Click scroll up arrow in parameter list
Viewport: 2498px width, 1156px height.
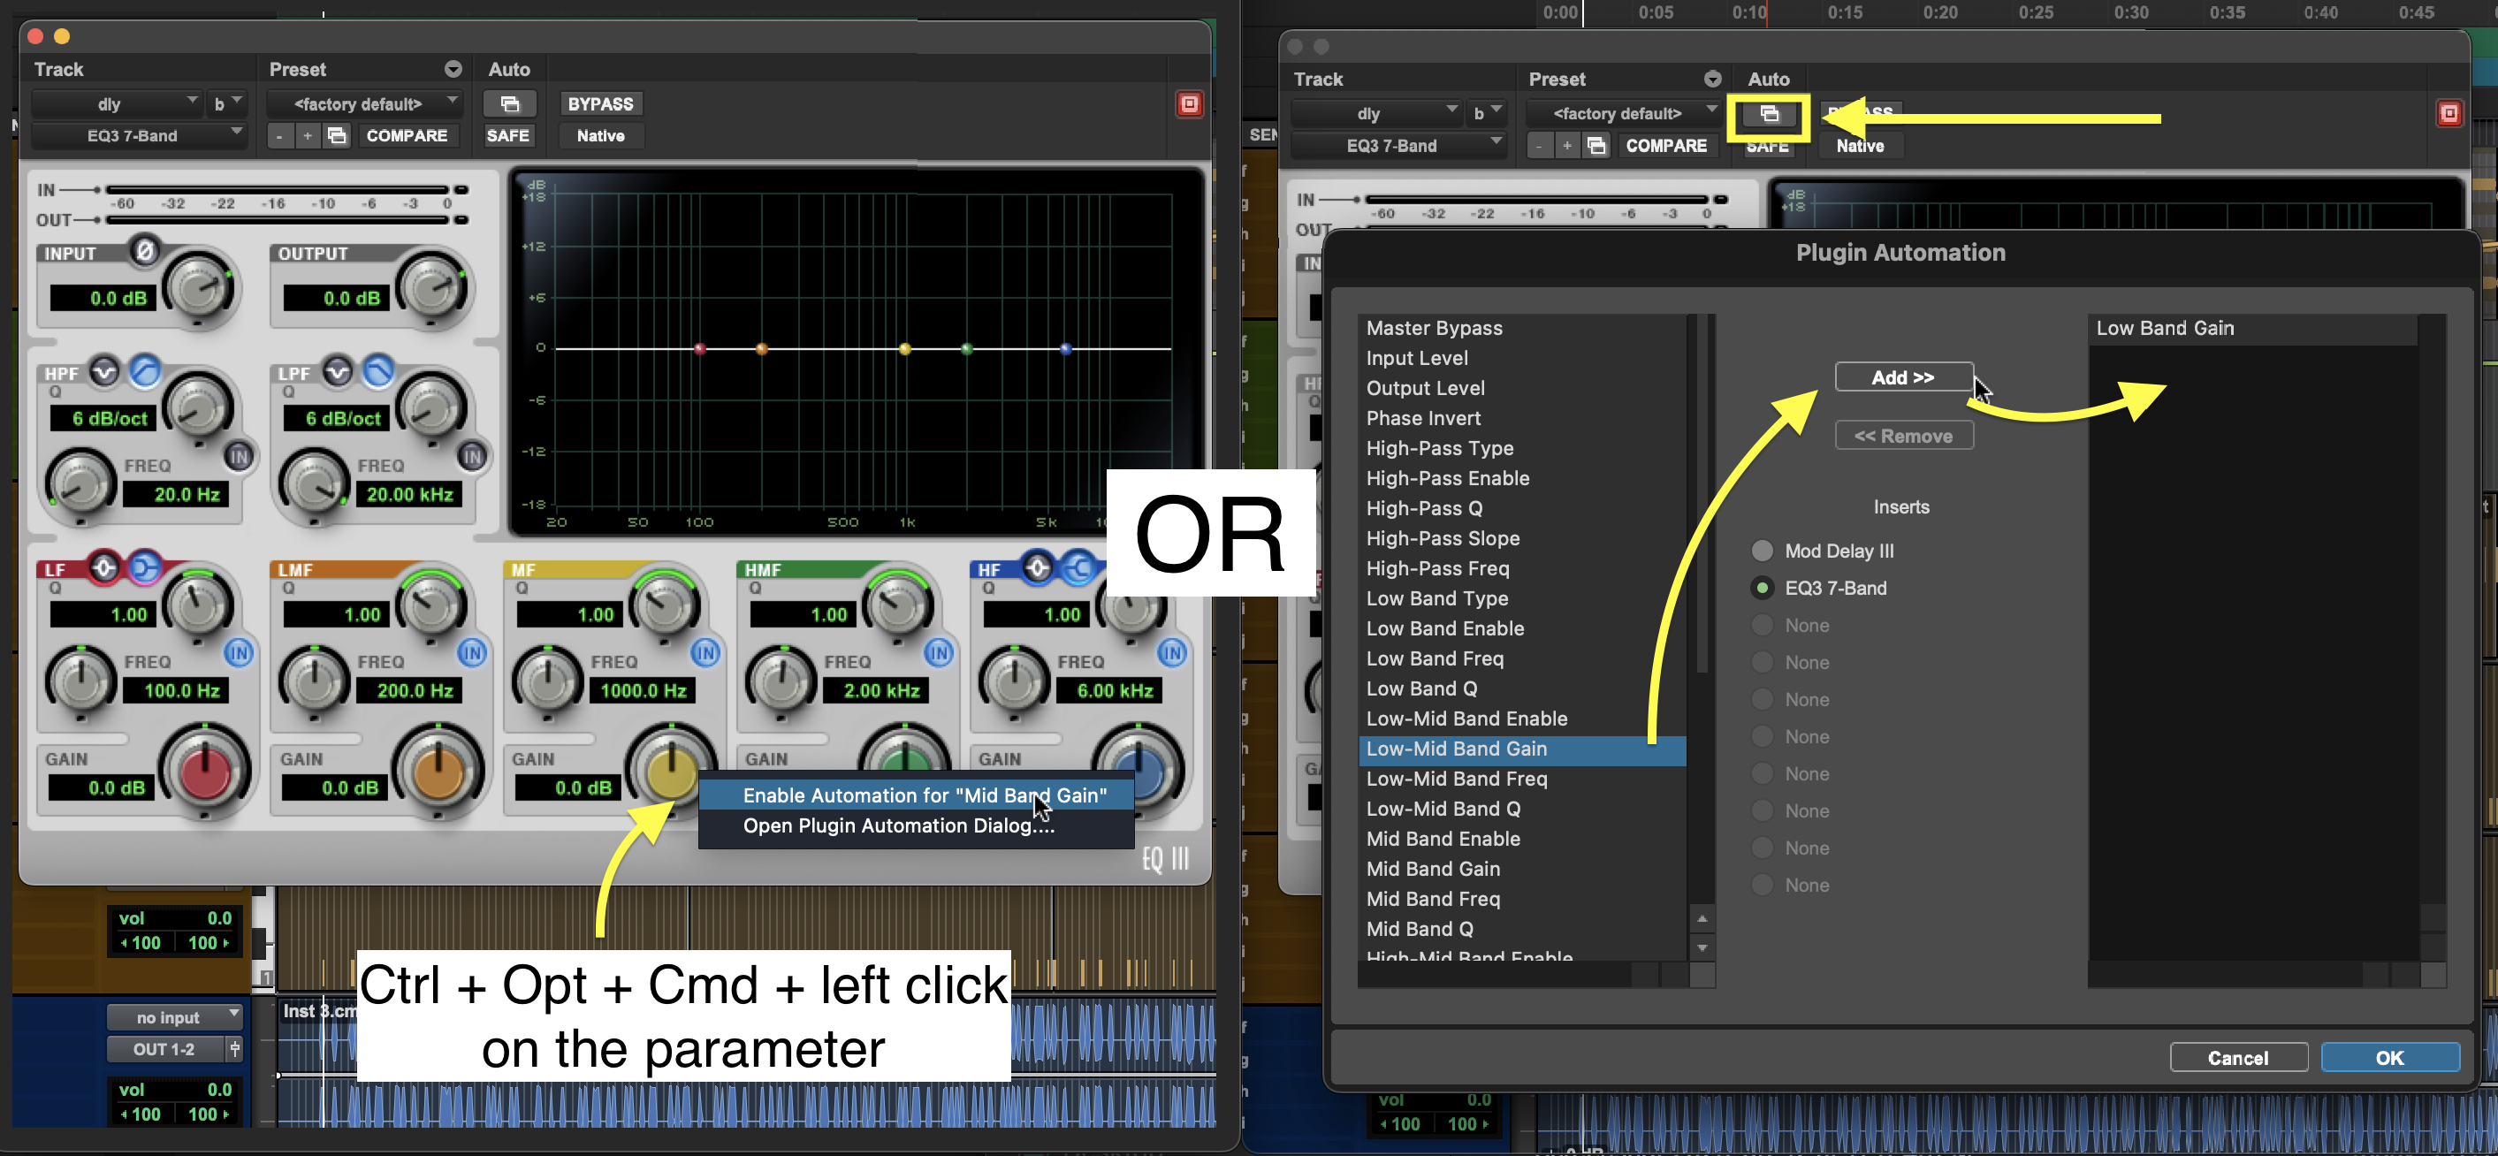tap(1702, 918)
